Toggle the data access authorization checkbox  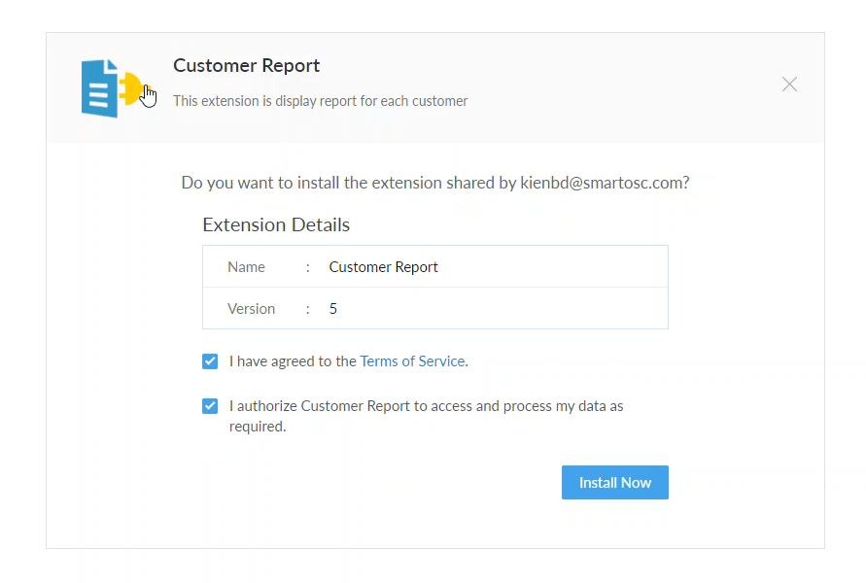click(210, 406)
